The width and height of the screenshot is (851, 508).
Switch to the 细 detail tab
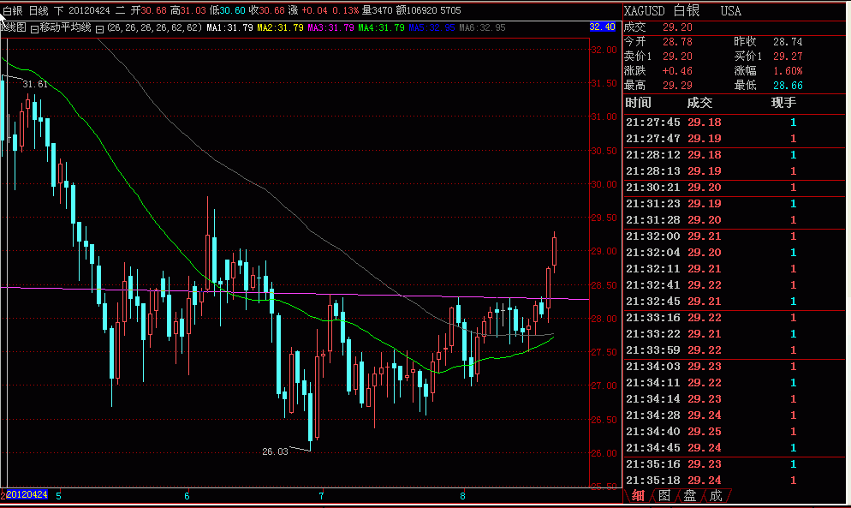point(638,495)
